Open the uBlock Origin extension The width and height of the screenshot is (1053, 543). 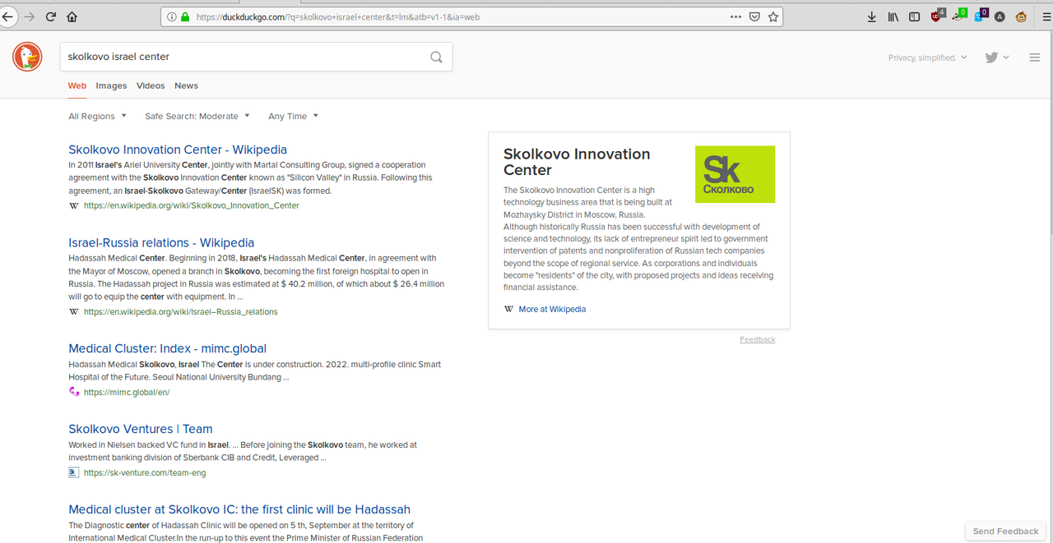[937, 16]
